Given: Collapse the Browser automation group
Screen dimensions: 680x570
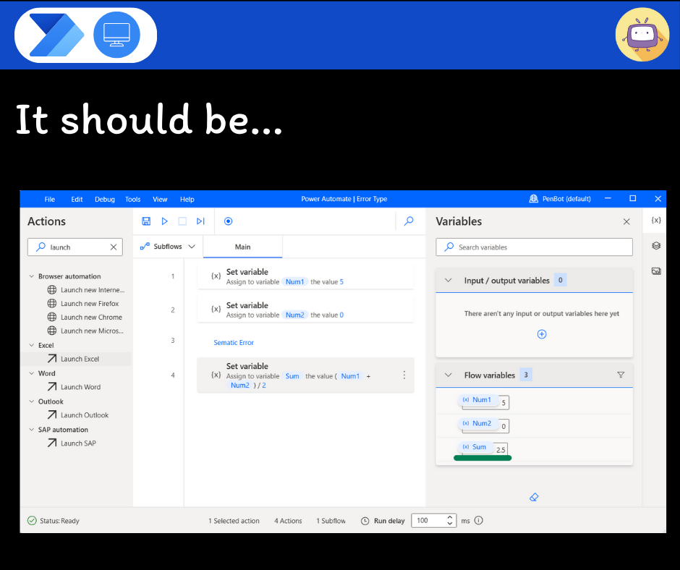Looking at the screenshot, I should pyautogui.click(x=32, y=276).
